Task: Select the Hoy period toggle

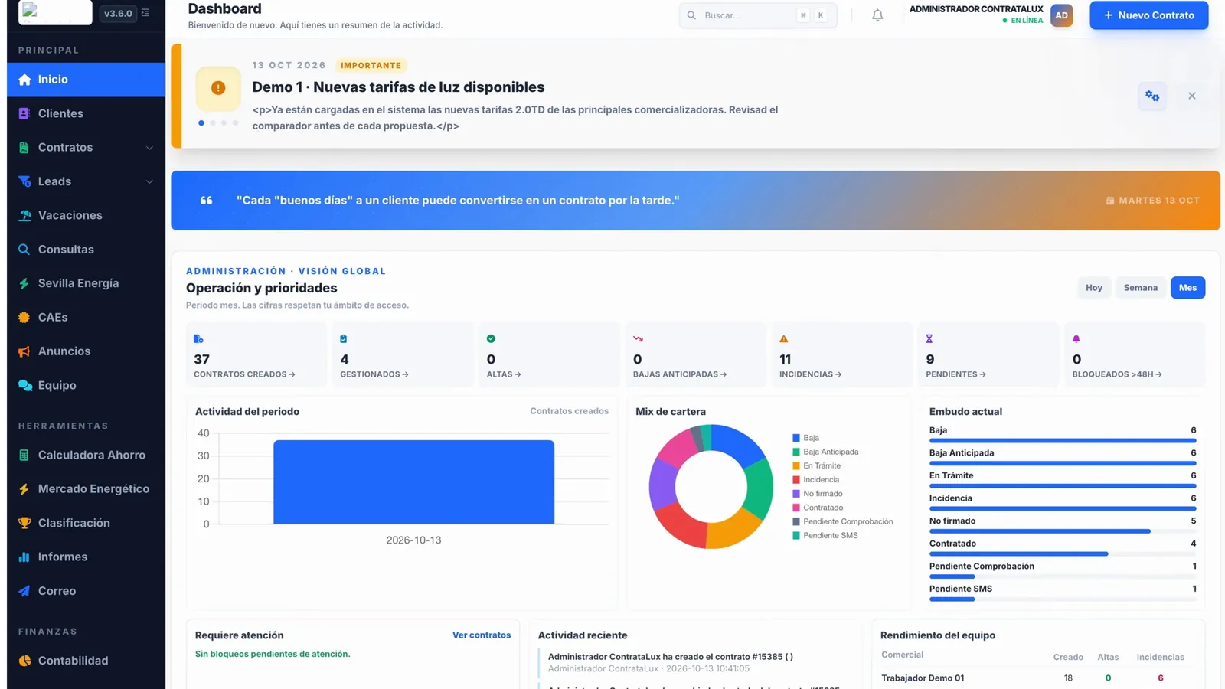Action: click(1094, 288)
